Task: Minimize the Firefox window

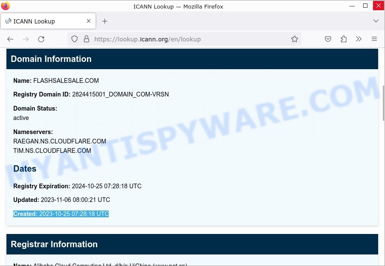Action: click(x=352, y=6)
